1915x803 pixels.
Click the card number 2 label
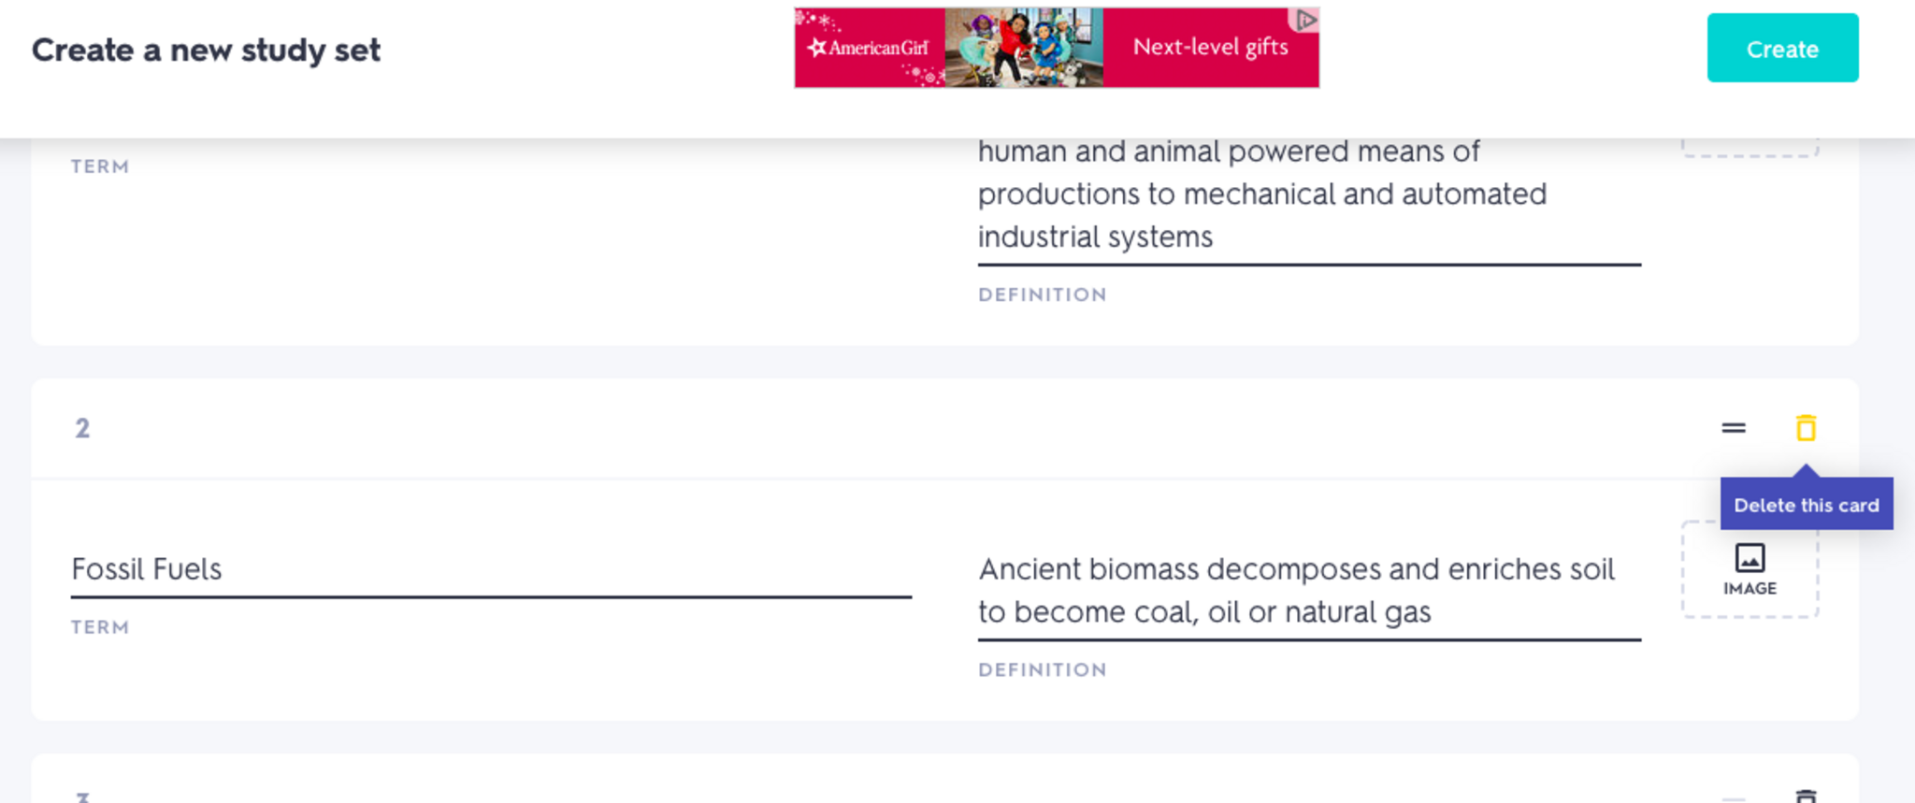[x=82, y=428]
